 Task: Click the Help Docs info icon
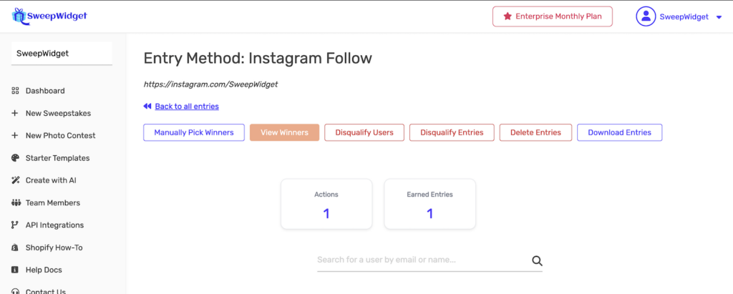click(x=15, y=270)
